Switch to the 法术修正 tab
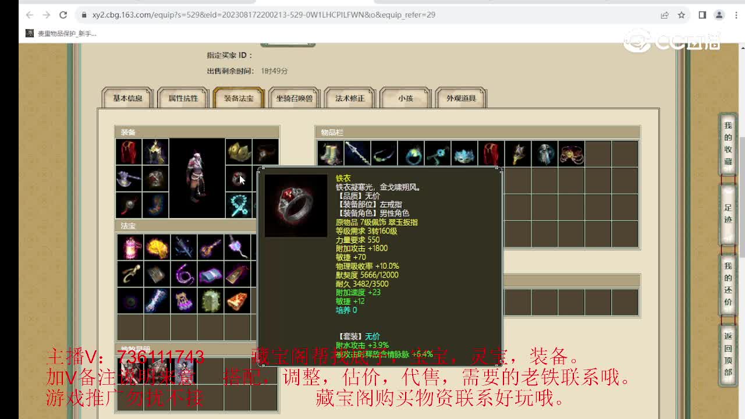The image size is (745, 419). (350, 98)
